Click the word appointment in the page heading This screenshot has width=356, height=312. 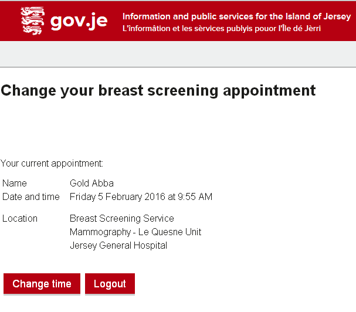(x=269, y=91)
